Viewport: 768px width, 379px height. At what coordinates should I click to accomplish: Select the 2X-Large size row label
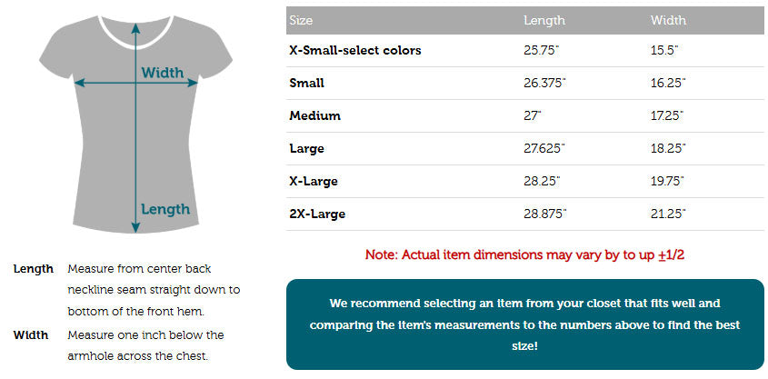click(x=317, y=214)
